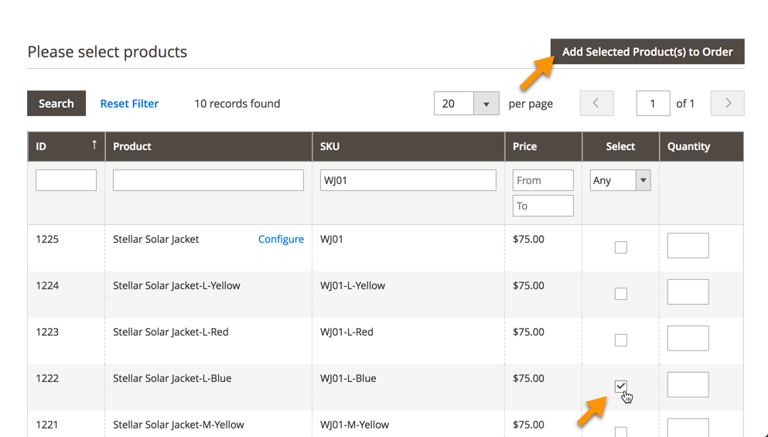Check the WJ01-L-Red product checkbox
Image resolution: width=768 pixels, height=437 pixels.
(620, 340)
